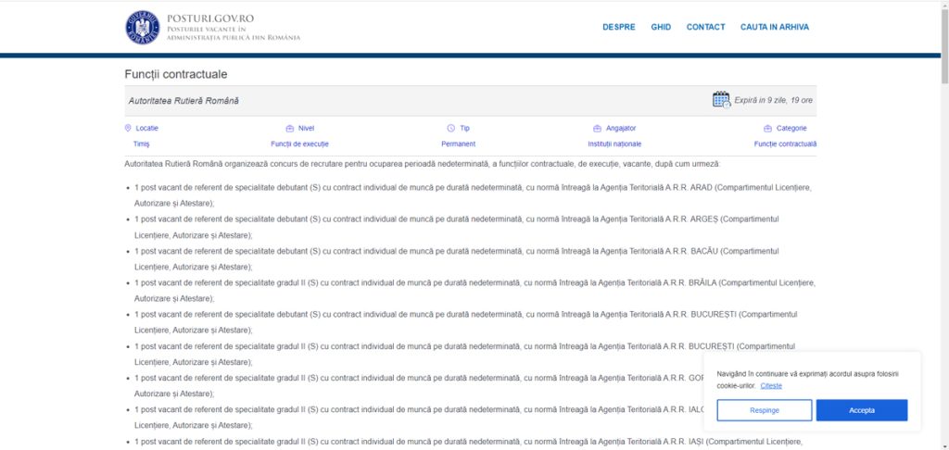Select the Funcții de execuție level
The width and height of the screenshot is (949, 450).
[x=299, y=144]
